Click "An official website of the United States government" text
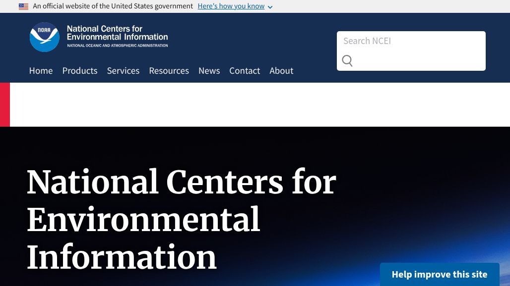The image size is (510, 286). click(113, 6)
